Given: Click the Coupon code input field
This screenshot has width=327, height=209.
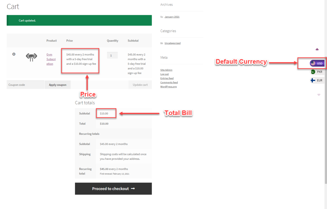Looking at the screenshot, I should click(26, 84).
